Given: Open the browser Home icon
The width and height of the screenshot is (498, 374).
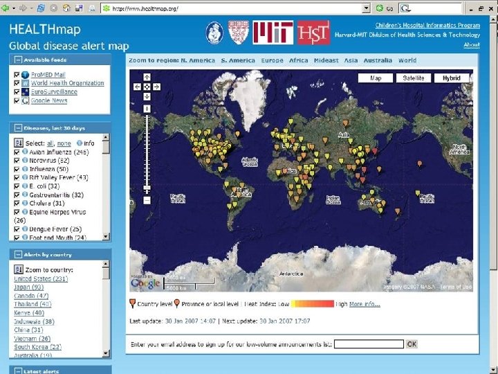Looking at the screenshot, I should tap(66, 8).
